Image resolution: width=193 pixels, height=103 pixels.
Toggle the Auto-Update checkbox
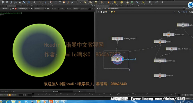coord(66,9)
